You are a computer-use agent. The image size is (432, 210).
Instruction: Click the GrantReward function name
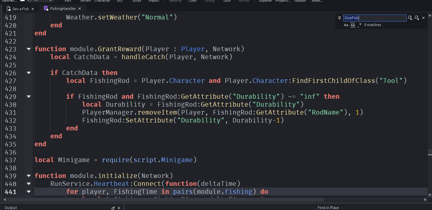click(120, 49)
